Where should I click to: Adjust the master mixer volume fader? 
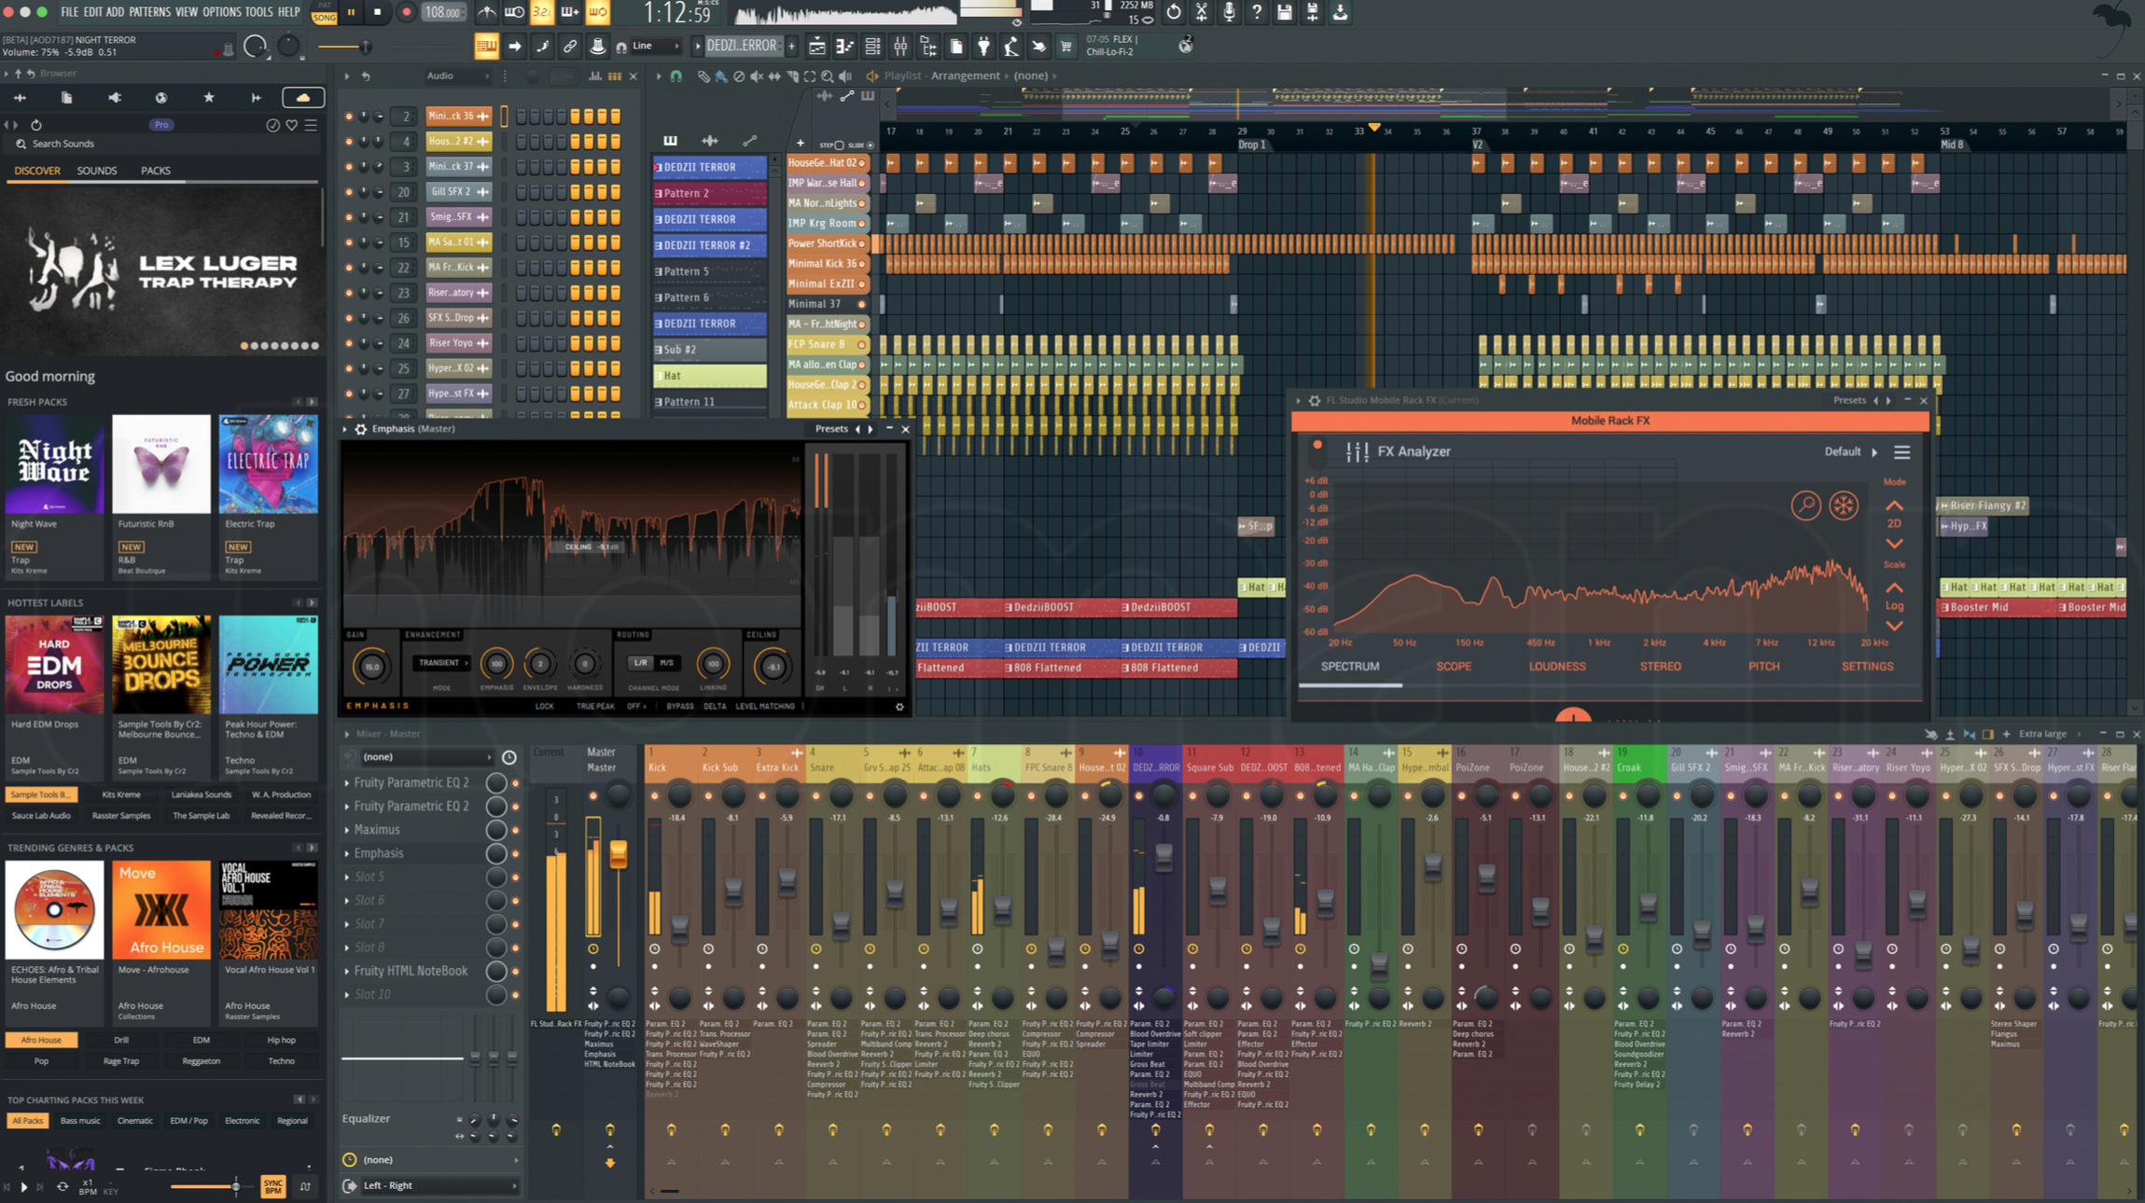tap(618, 853)
